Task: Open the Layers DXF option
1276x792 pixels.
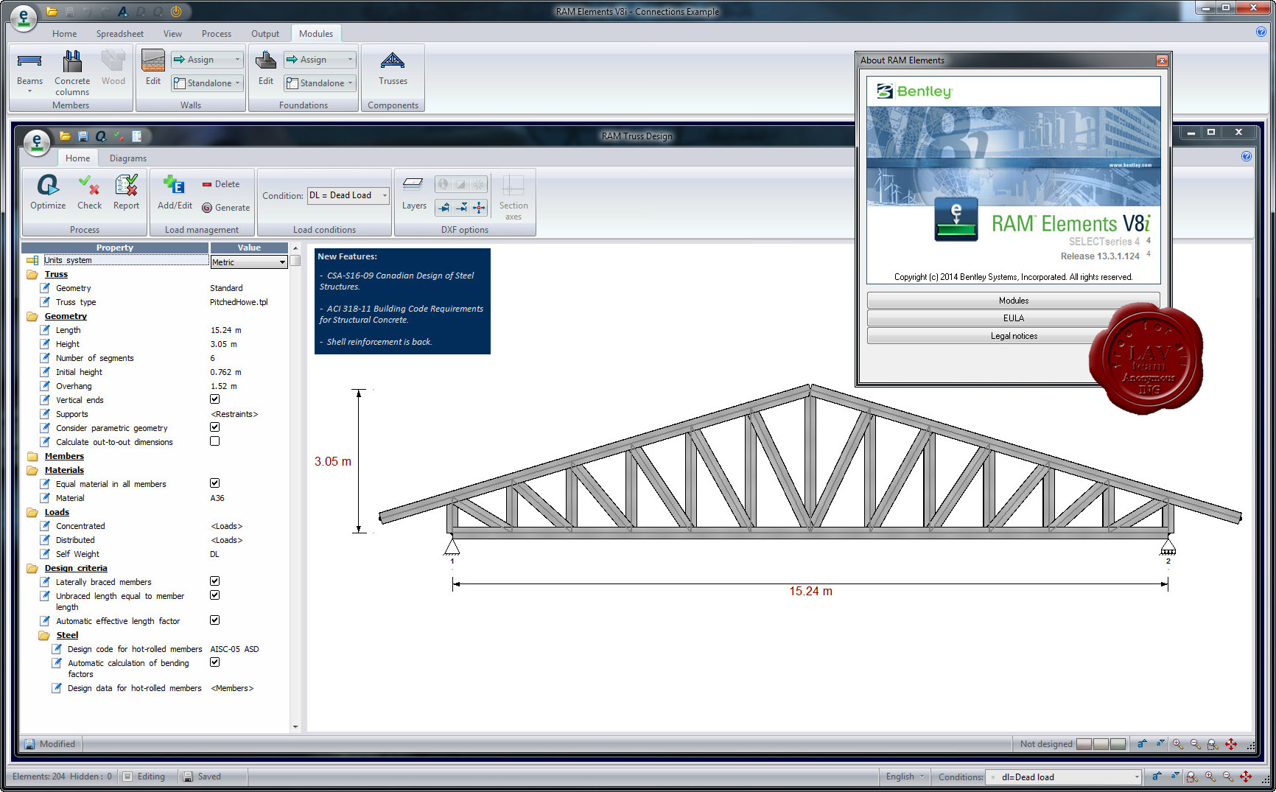Action: coord(414,192)
